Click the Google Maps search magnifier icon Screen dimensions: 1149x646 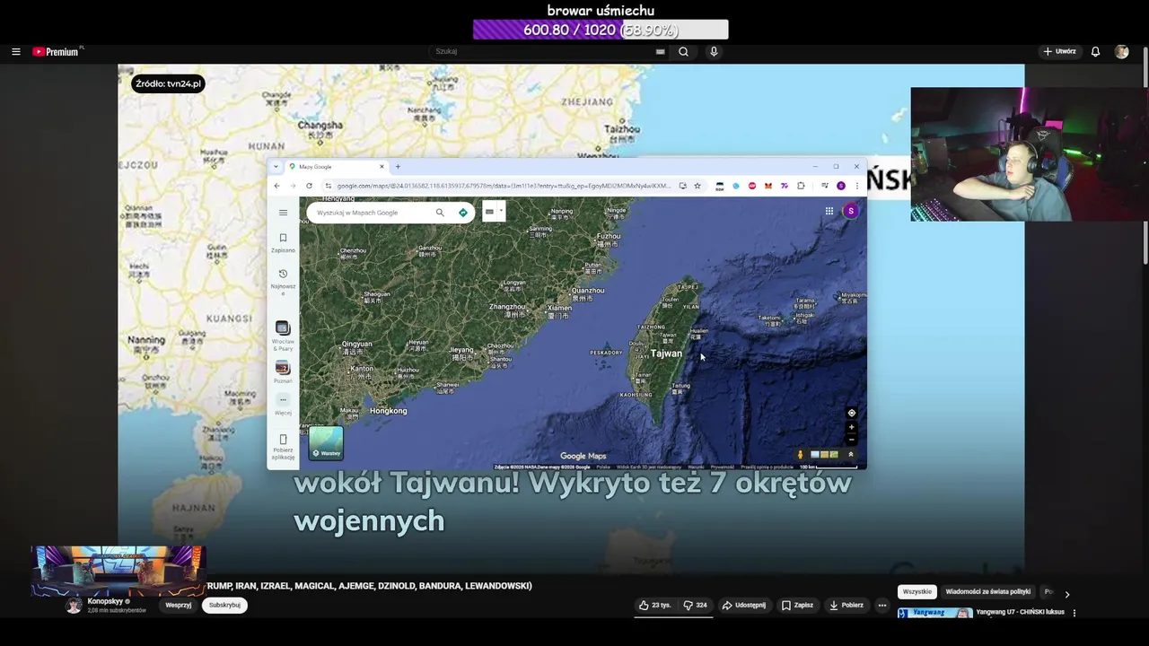point(440,213)
